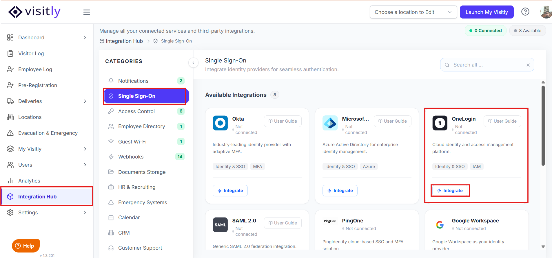Open Okta User Guide
Screen dimensions: 552x258
[283, 121]
